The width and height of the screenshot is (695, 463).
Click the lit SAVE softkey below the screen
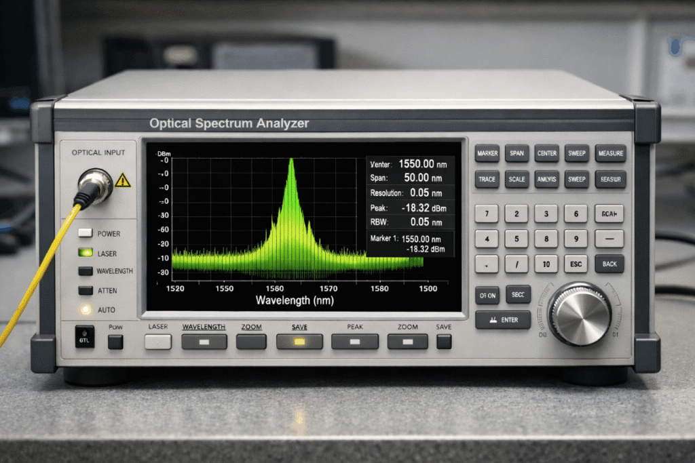click(299, 342)
